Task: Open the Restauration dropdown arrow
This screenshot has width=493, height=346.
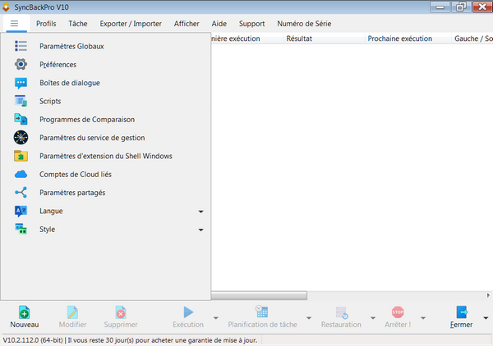Action: [x=373, y=318]
